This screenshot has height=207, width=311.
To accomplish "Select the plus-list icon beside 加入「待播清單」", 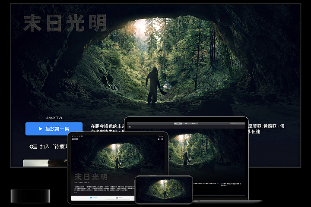I will click(x=33, y=147).
